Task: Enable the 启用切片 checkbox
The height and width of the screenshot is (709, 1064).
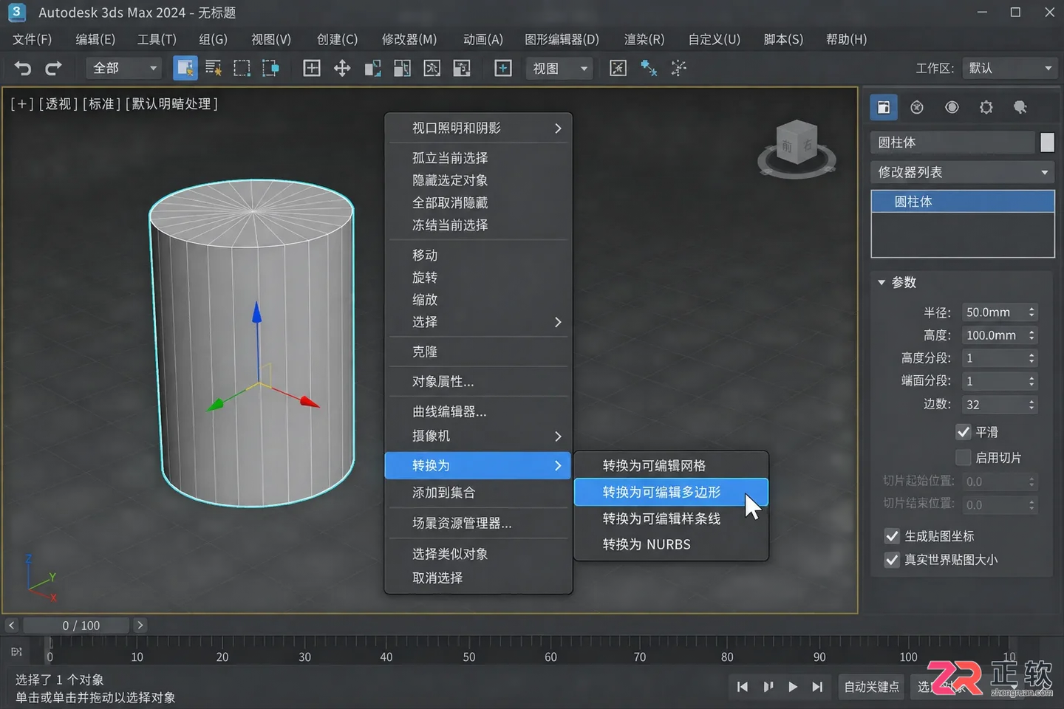Action: click(x=964, y=458)
